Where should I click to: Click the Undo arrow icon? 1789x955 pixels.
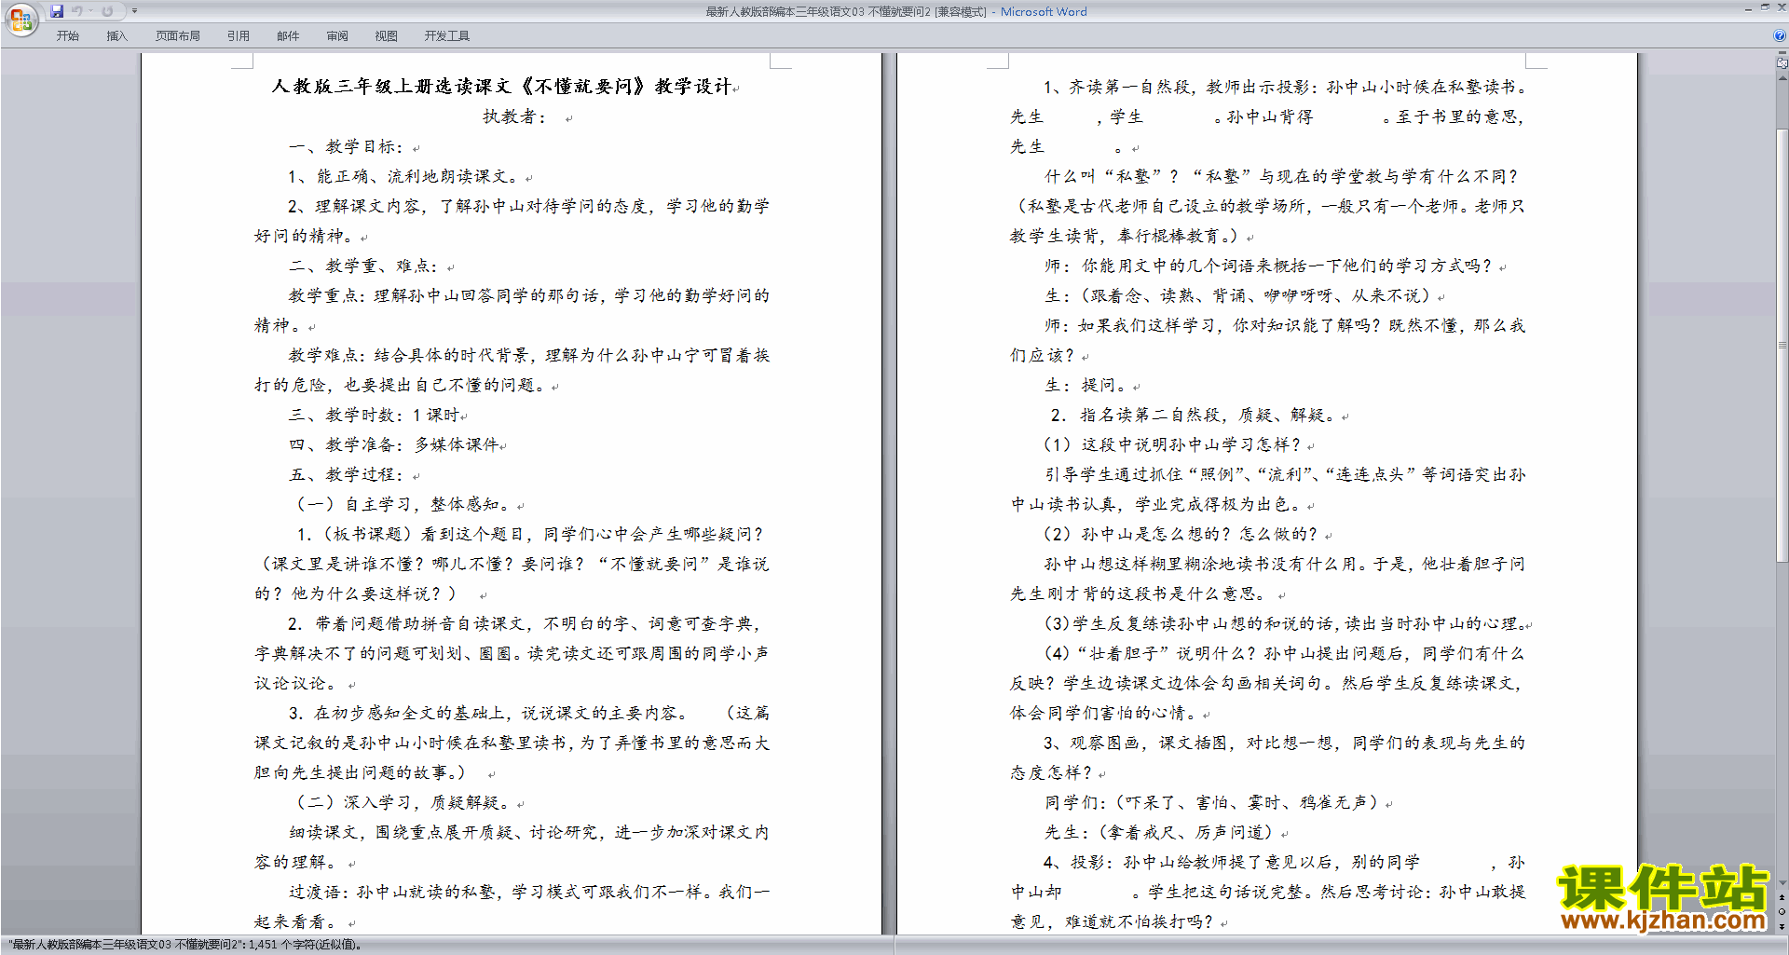click(77, 11)
